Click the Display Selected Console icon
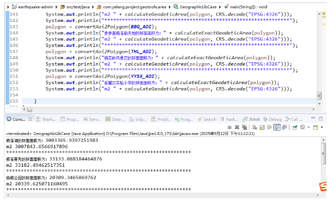The width and height of the screenshot is (329, 203). point(303,127)
